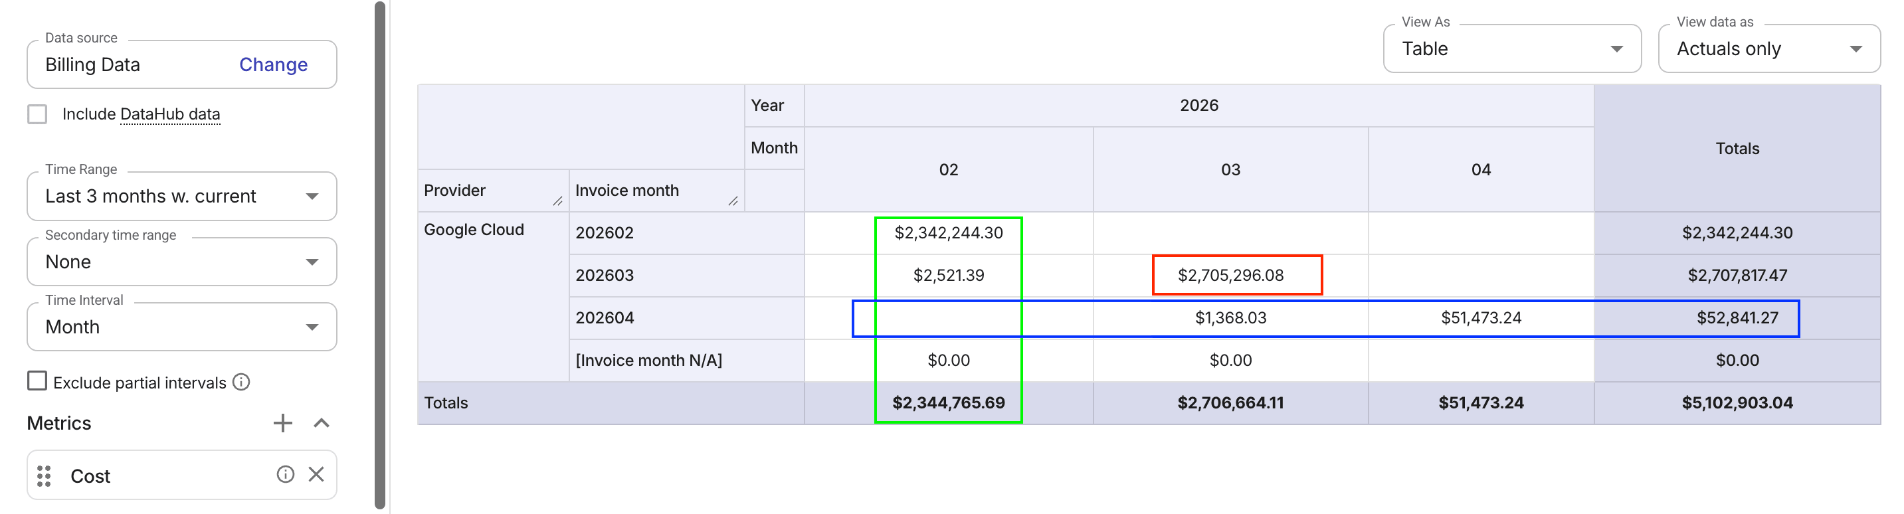Change the Time Interval from Month
Image resolution: width=1904 pixels, height=514 pixels.
314,327
